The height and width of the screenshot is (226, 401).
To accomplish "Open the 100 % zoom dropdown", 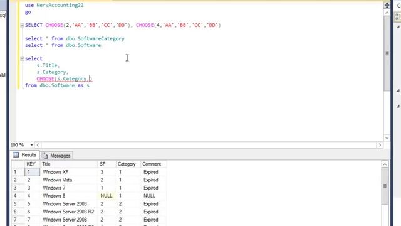I will 32,145.
